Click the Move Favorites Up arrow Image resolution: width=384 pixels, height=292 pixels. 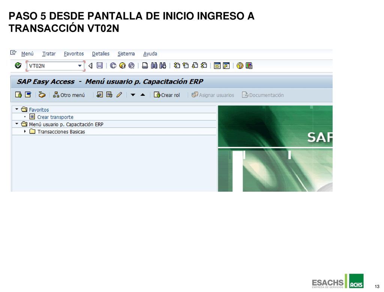point(143,95)
